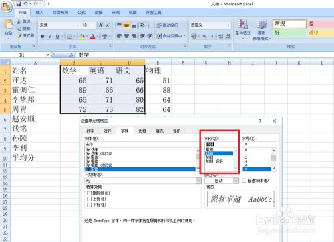Screen dimensions: 334x242
Task: Align text to bottom of cell
Action: pos(134,25)
